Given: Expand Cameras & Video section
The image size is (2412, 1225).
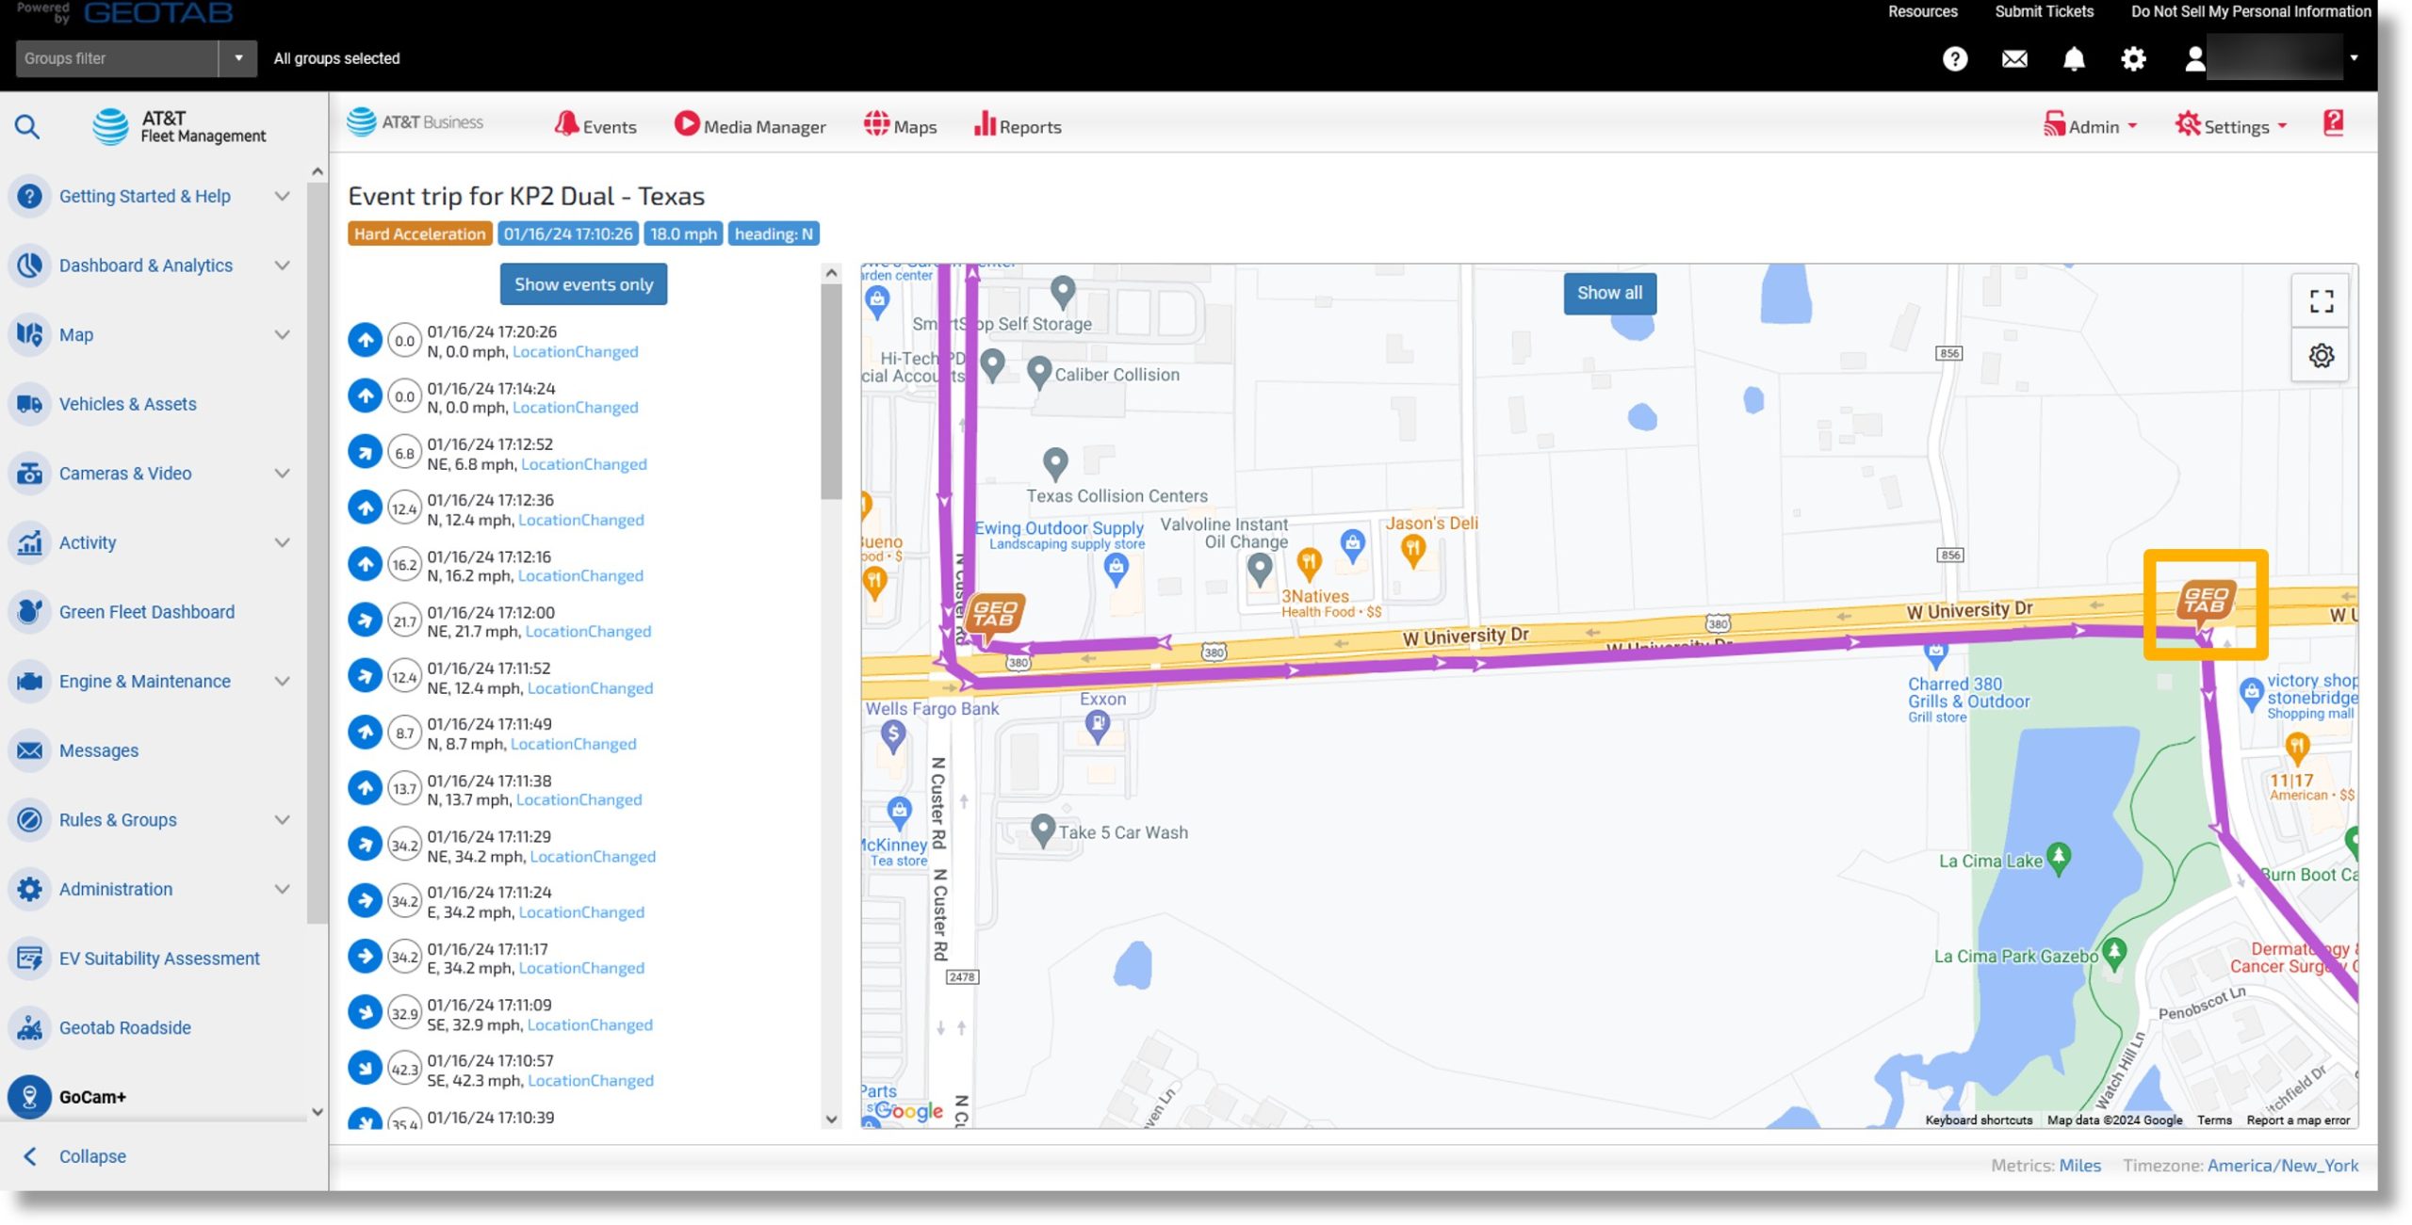Looking at the screenshot, I should tap(282, 474).
